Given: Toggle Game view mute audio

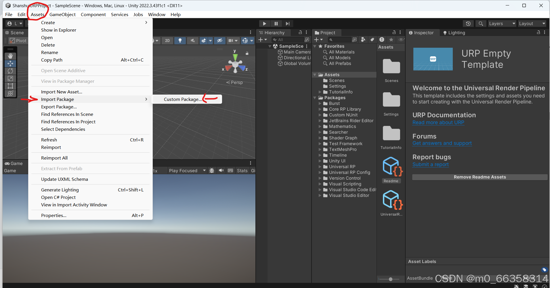Looking at the screenshot, I should pyautogui.click(x=221, y=170).
